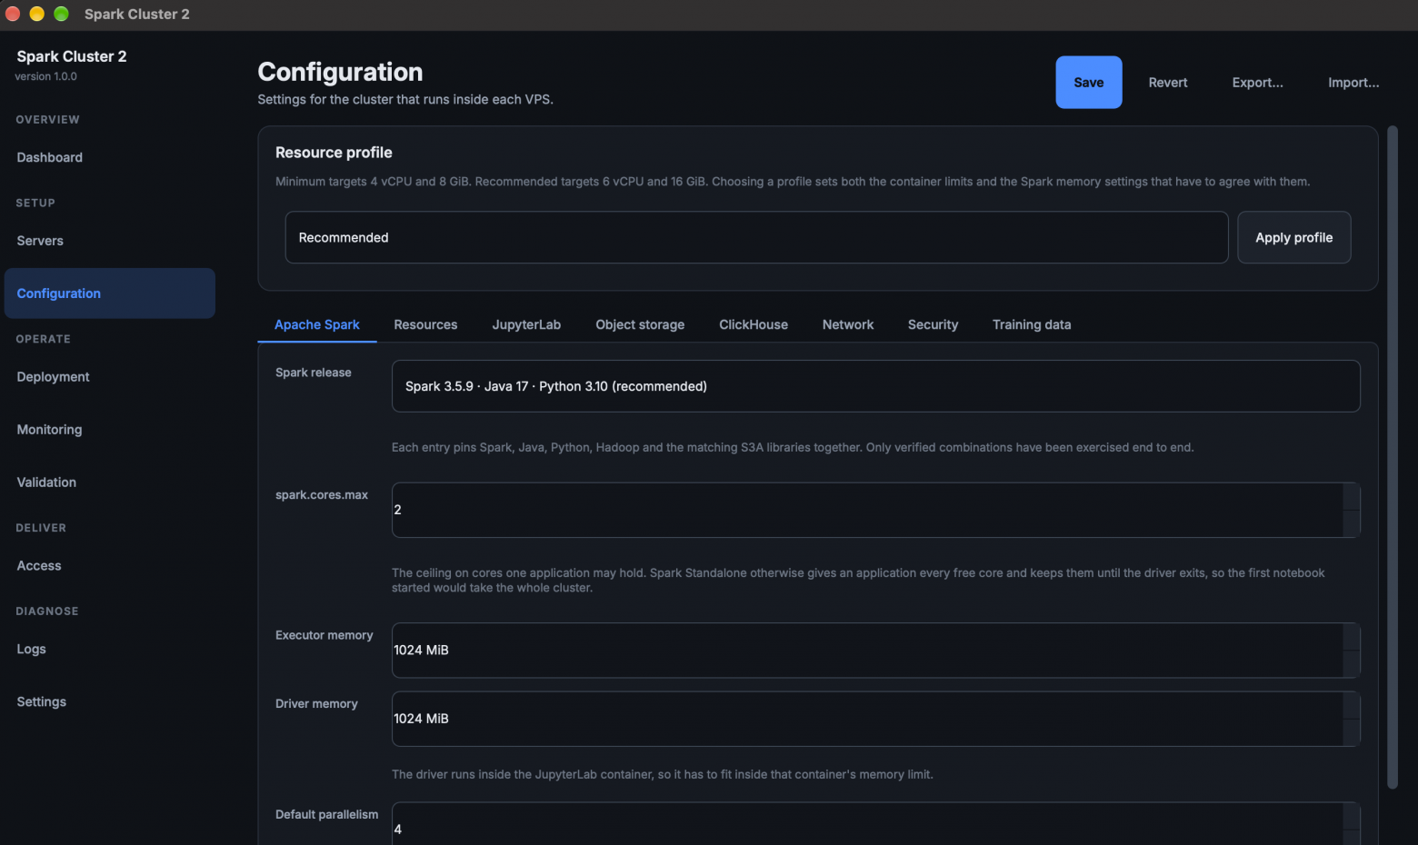
Task: Open the Validation page
Action: (110, 482)
